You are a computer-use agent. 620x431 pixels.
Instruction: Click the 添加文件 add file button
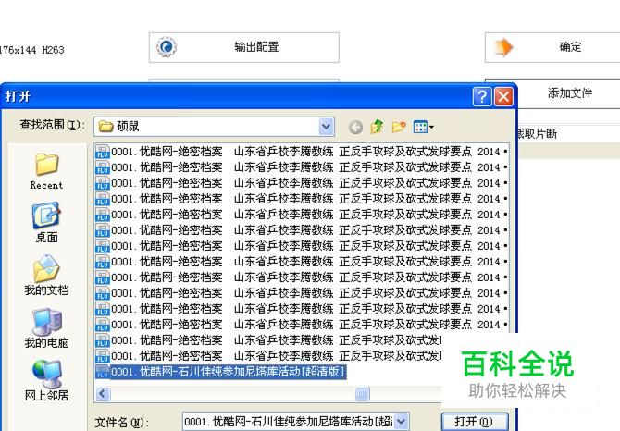[569, 93]
